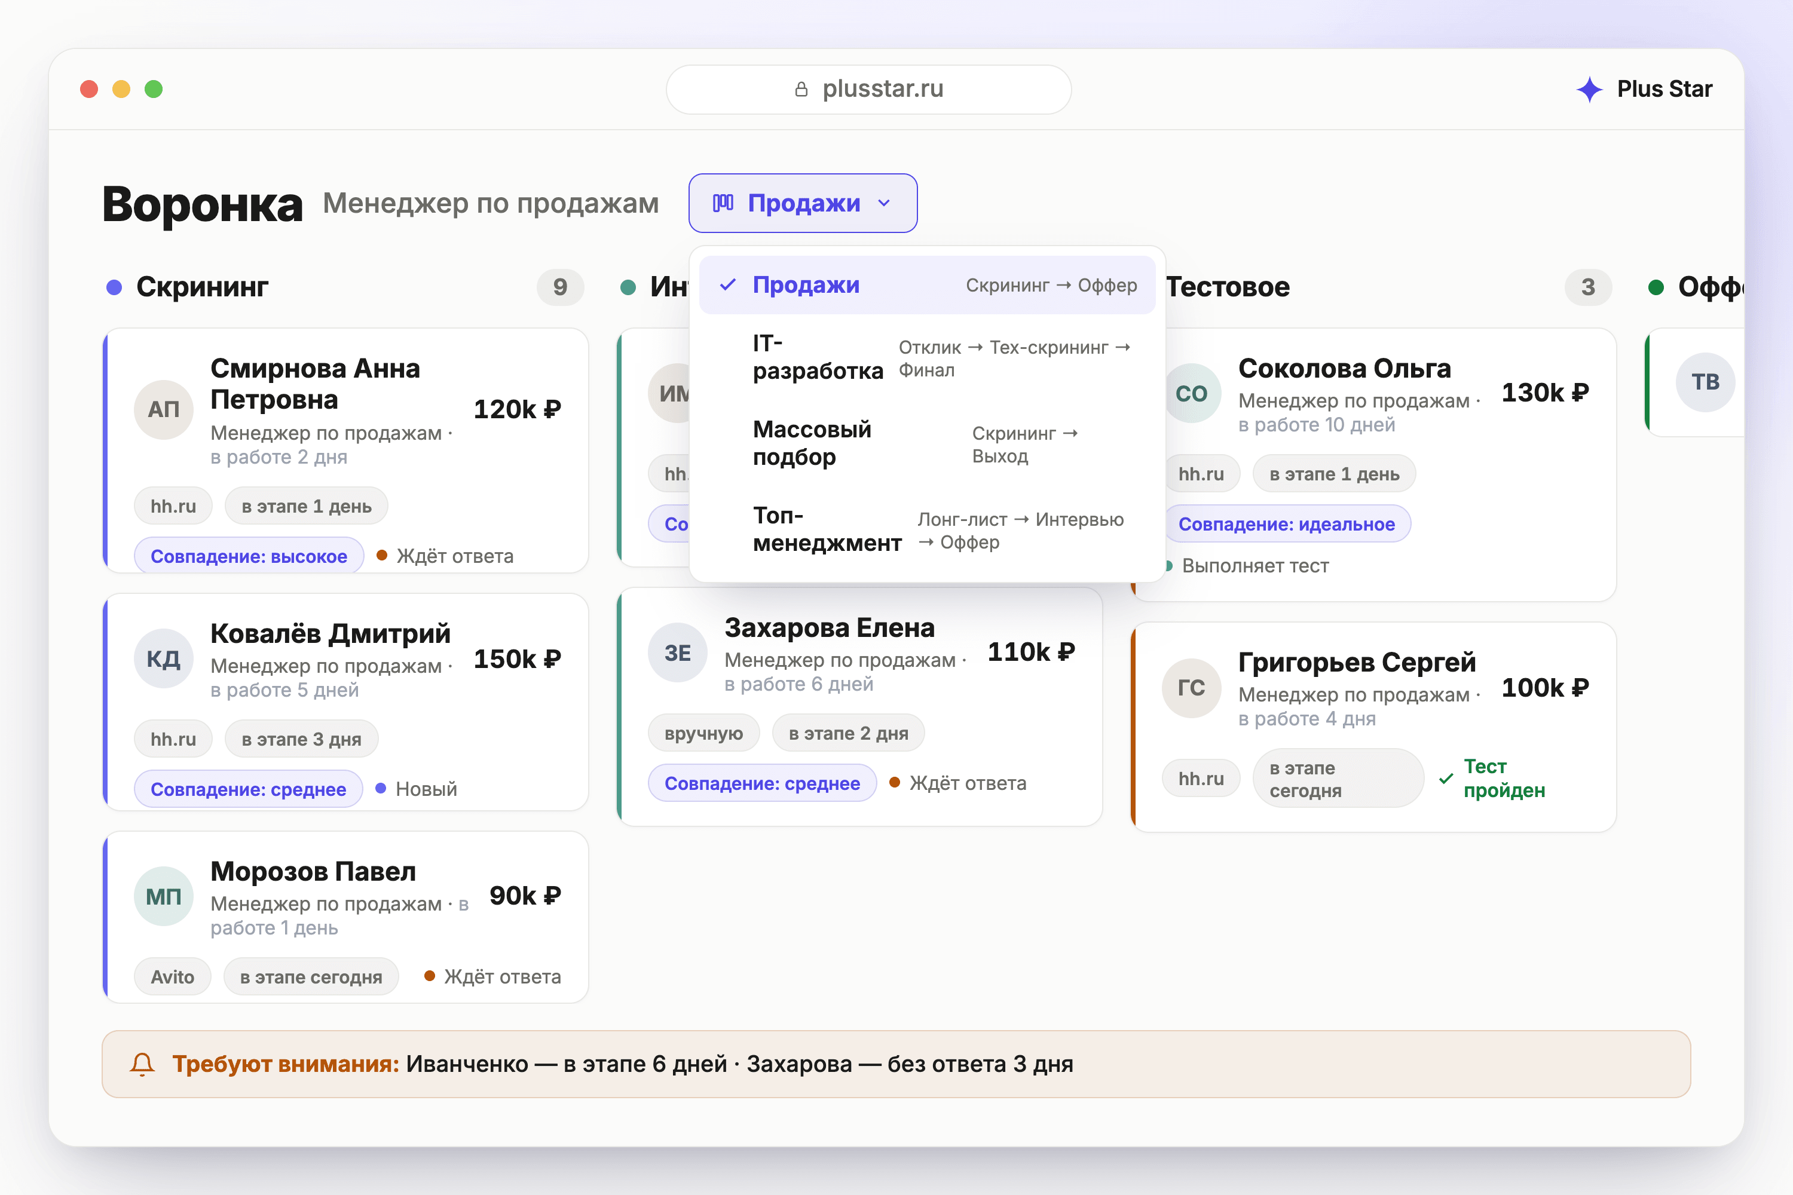
Task: Click salary 150k ₽ on Ковалёв card
Action: pyautogui.click(x=517, y=658)
